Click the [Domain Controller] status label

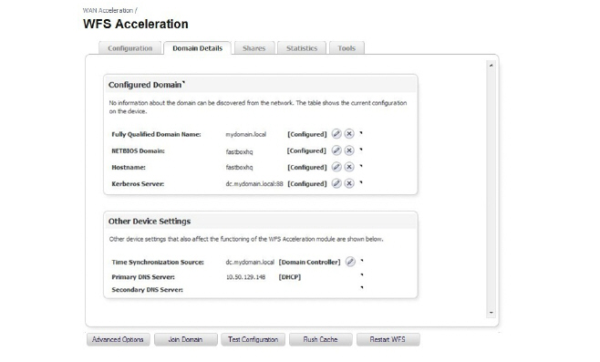309,262
